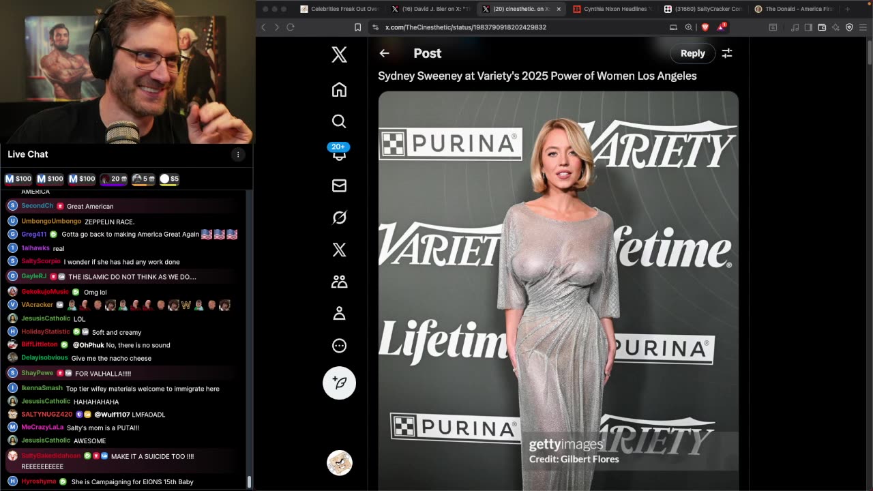Click username 1alhawks in chat
The height and width of the screenshot is (491, 873).
pos(35,248)
